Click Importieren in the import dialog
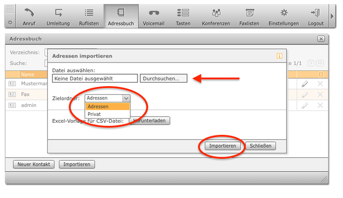 pos(222,146)
